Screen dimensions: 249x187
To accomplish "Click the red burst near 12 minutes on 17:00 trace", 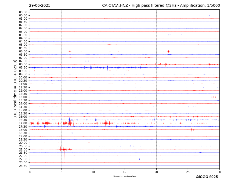I will pyautogui.click(x=106, y=123).
